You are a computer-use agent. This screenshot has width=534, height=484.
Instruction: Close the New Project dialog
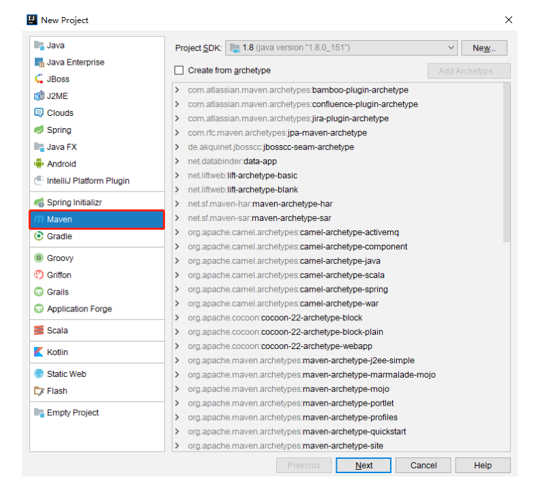pos(509,20)
